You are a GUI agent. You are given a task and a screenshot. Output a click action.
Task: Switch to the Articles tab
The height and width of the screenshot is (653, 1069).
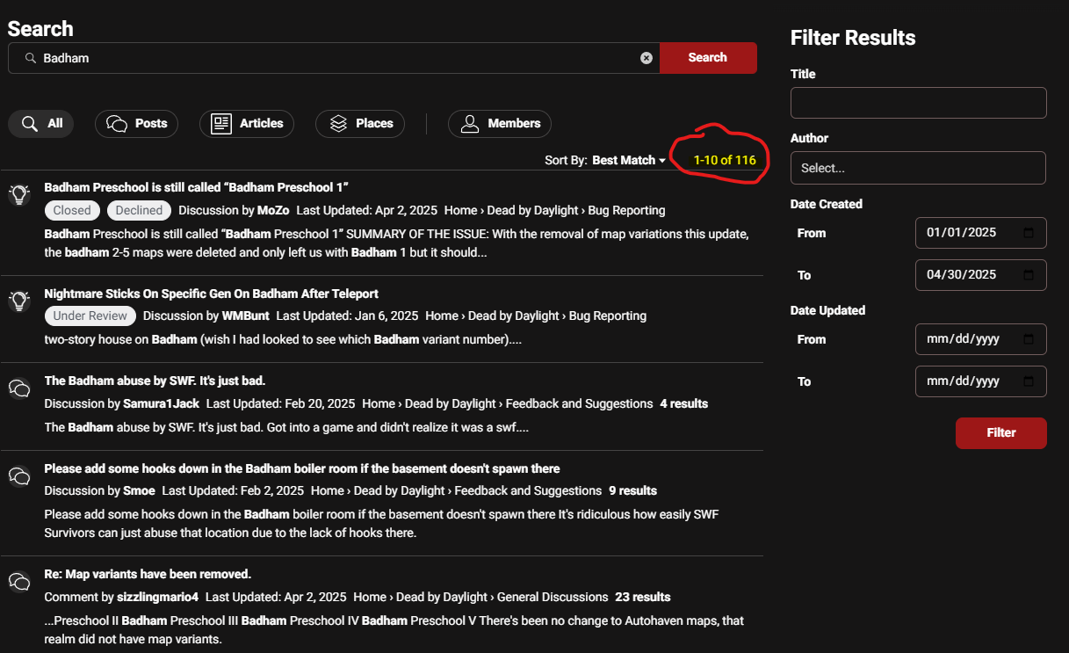coord(247,124)
